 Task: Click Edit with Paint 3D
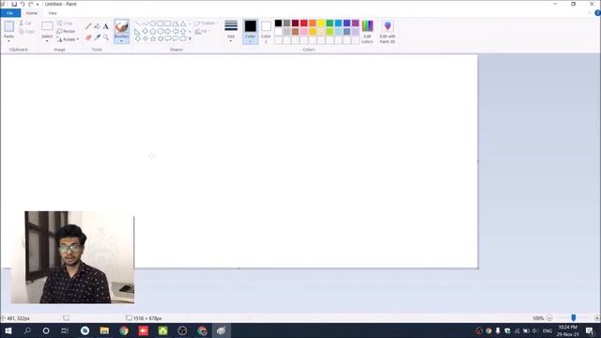pos(388,31)
